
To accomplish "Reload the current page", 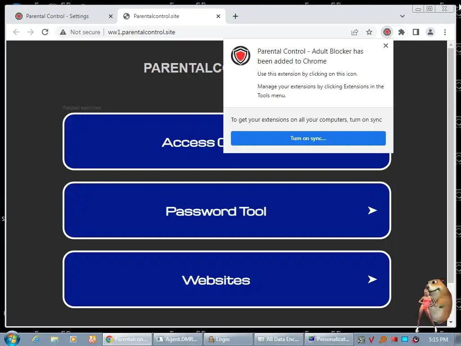I will coord(45,32).
